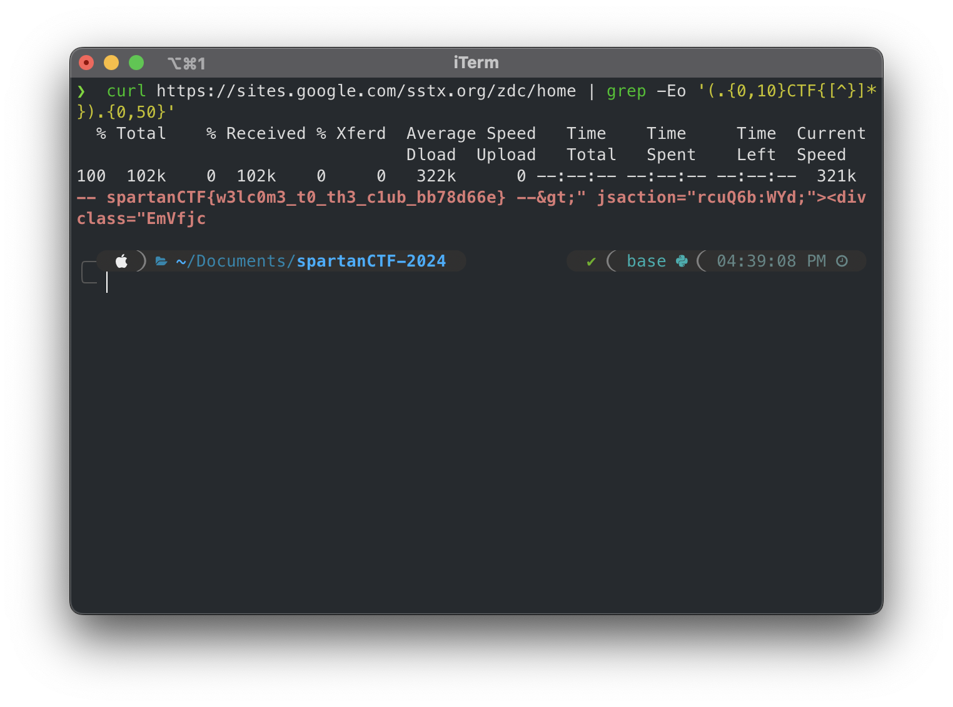
Task: Click the Average Speed column header
Action: coord(471,134)
